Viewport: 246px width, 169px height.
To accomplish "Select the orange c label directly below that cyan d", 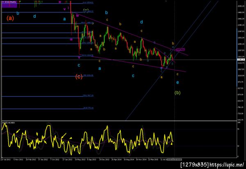I will tap(141, 31).
